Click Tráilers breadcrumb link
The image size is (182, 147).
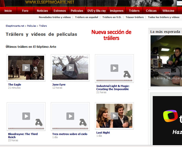43,26
